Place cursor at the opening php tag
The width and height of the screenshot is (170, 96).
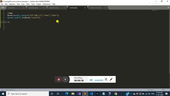pos(10,13)
